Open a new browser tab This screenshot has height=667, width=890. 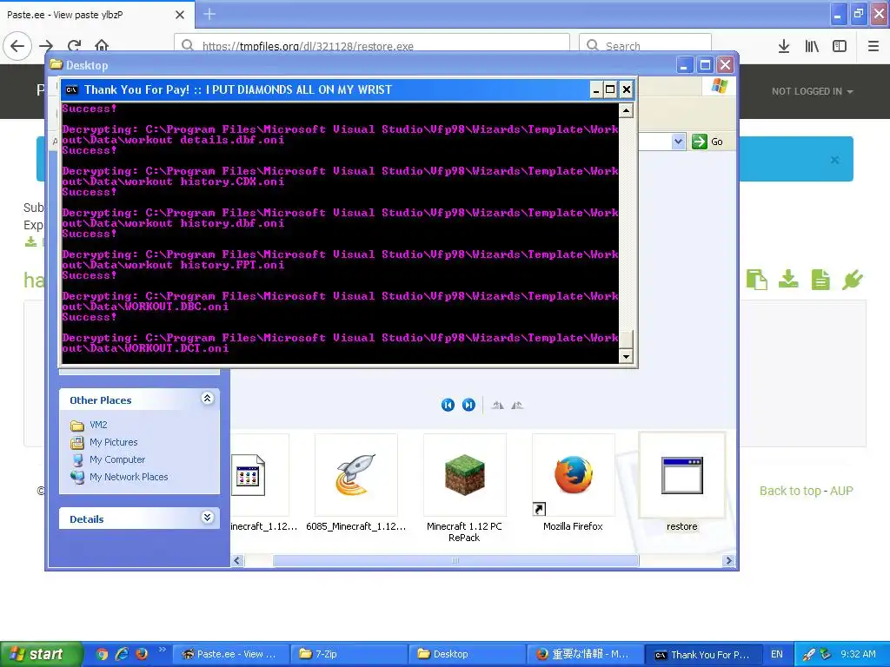point(209,14)
